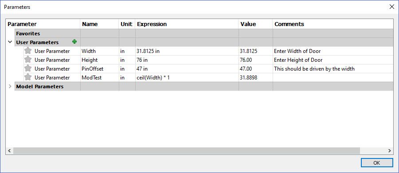Viewport: 399px width, 173px height.
Task: Edit the 'ceil(Width) * 1' expression
Action: (x=187, y=78)
